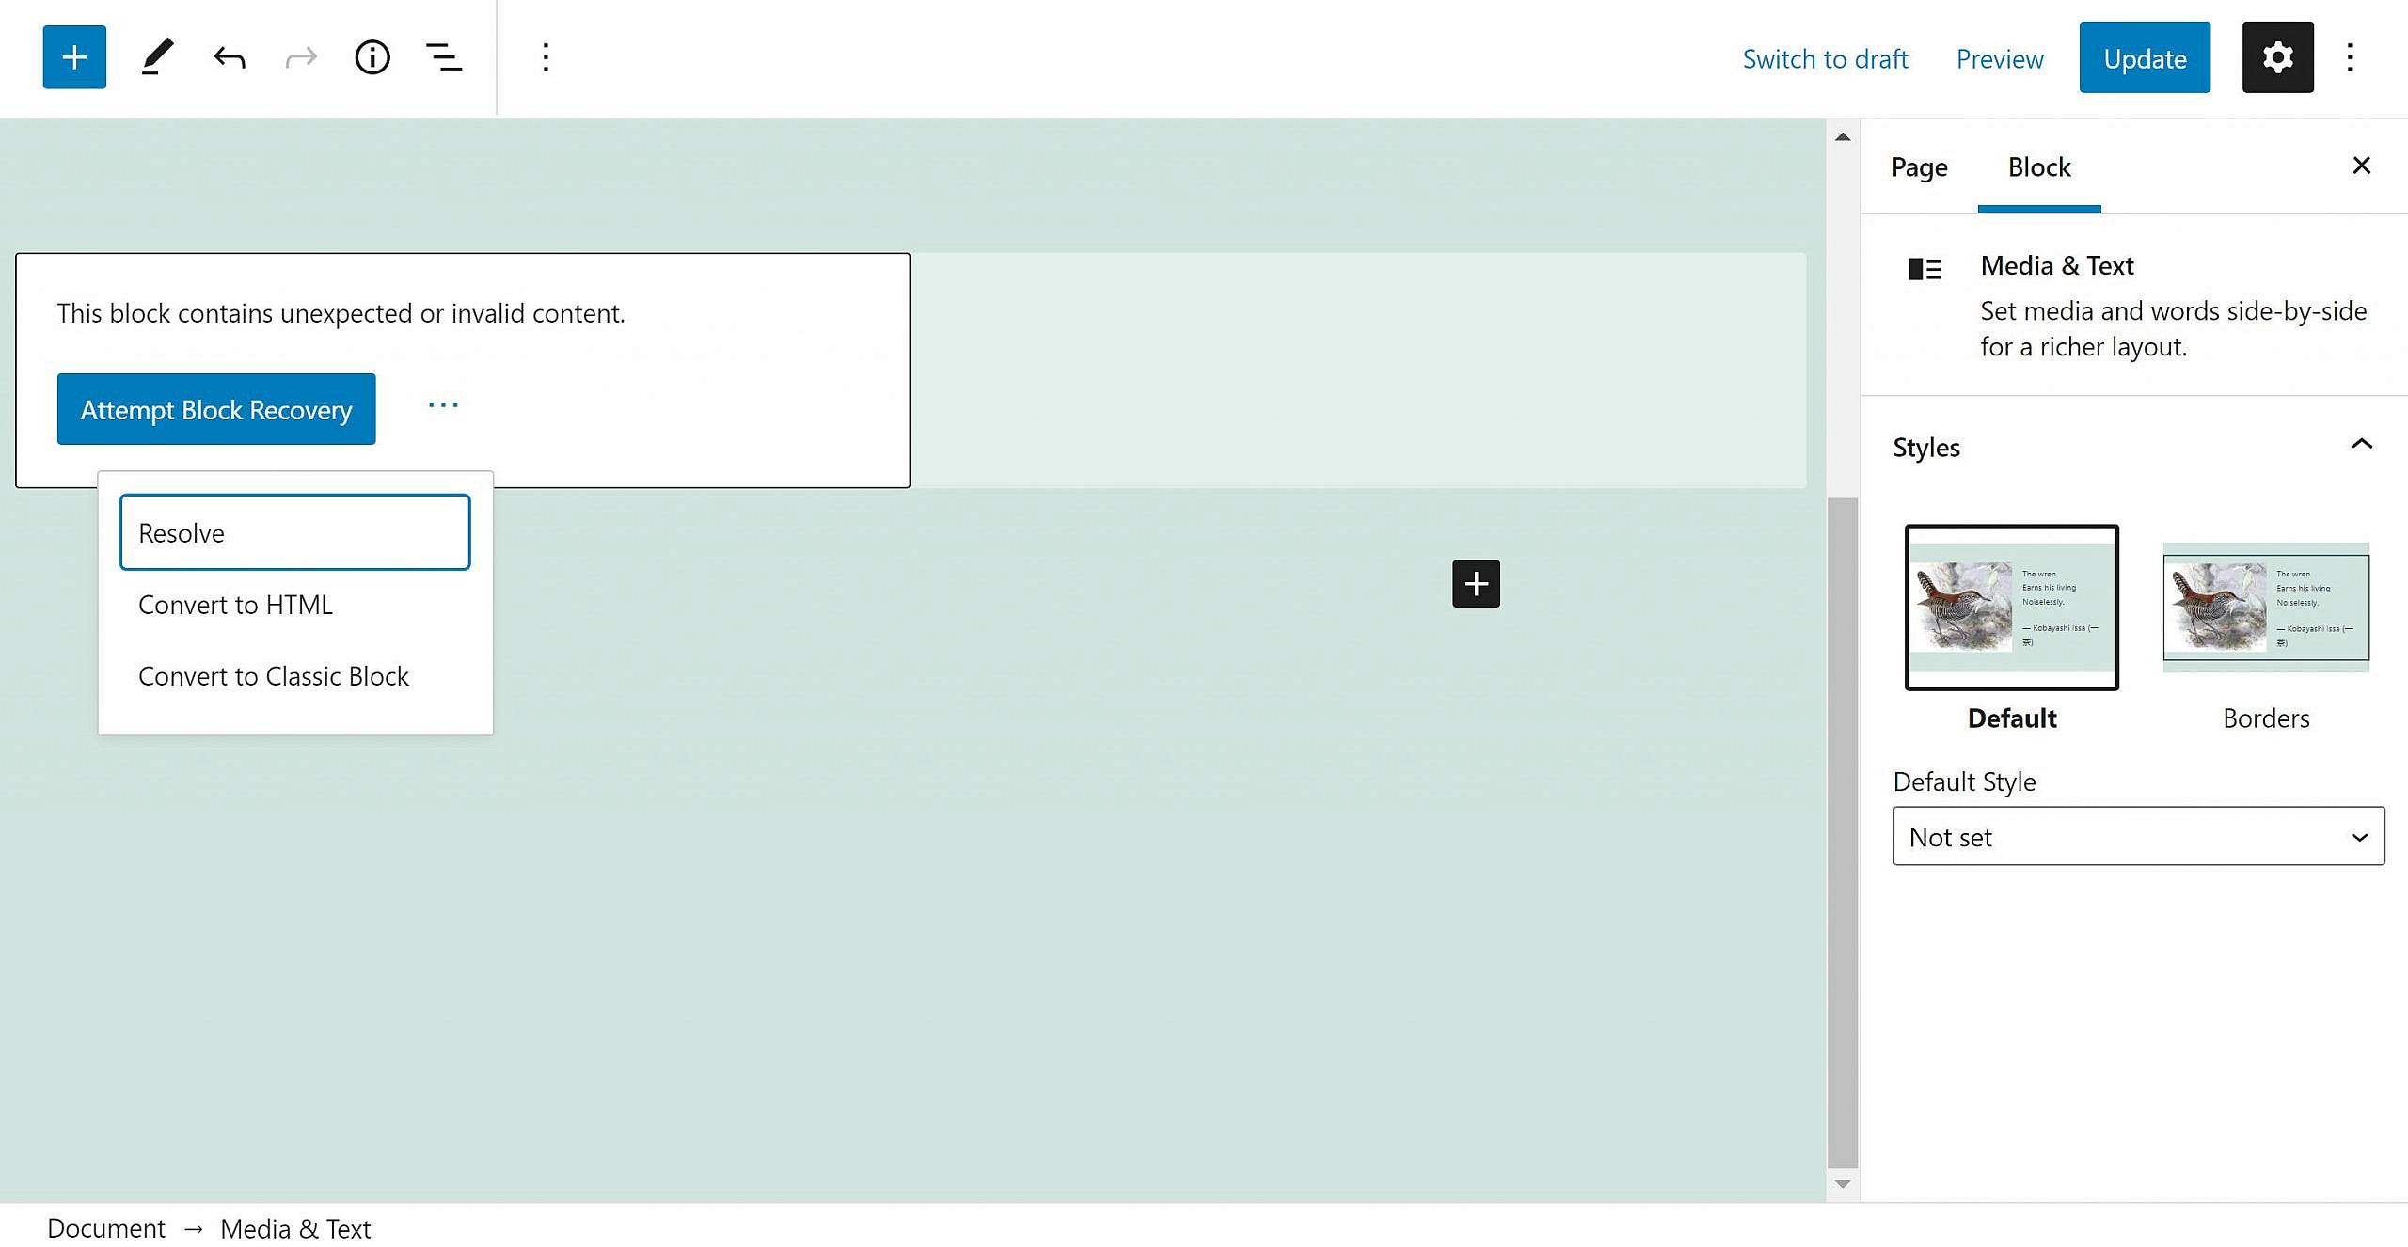2408x1247 pixels.
Task: Open the List View outline
Action: [x=443, y=56]
